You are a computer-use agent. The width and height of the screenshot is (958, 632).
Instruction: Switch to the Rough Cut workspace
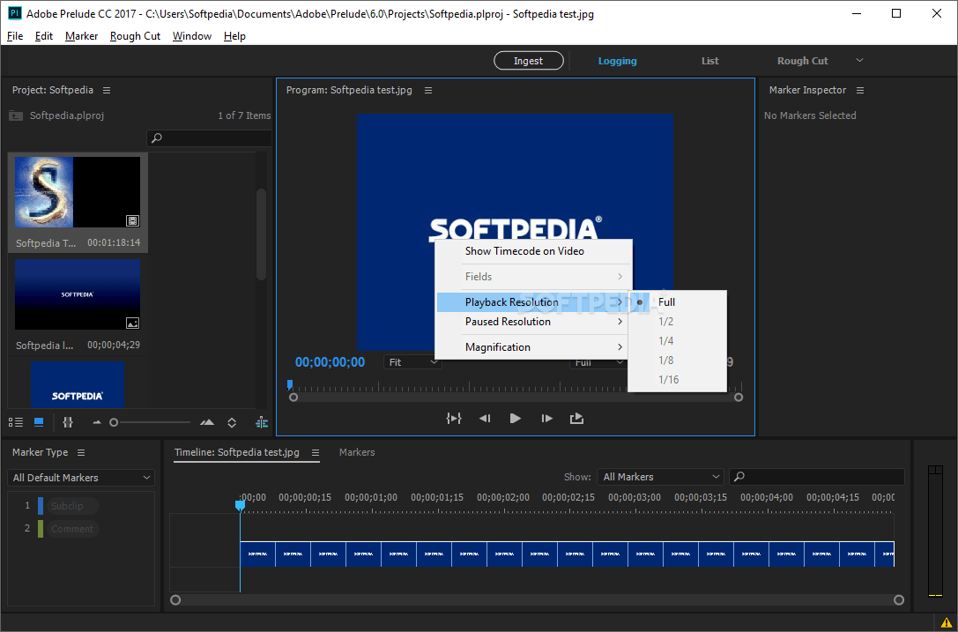point(802,61)
